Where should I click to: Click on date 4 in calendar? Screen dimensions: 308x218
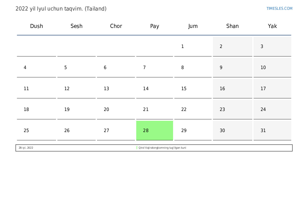coord(36,68)
